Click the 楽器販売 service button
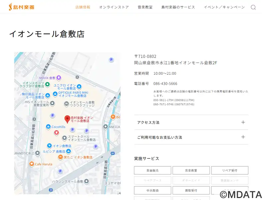 point(153,170)
